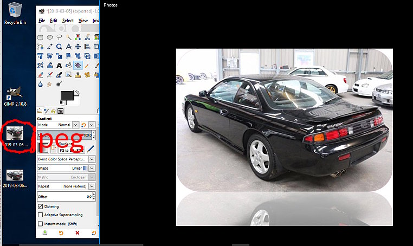Select the Scissors Select tool
This screenshot has width=413, height=246.
(87, 37)
